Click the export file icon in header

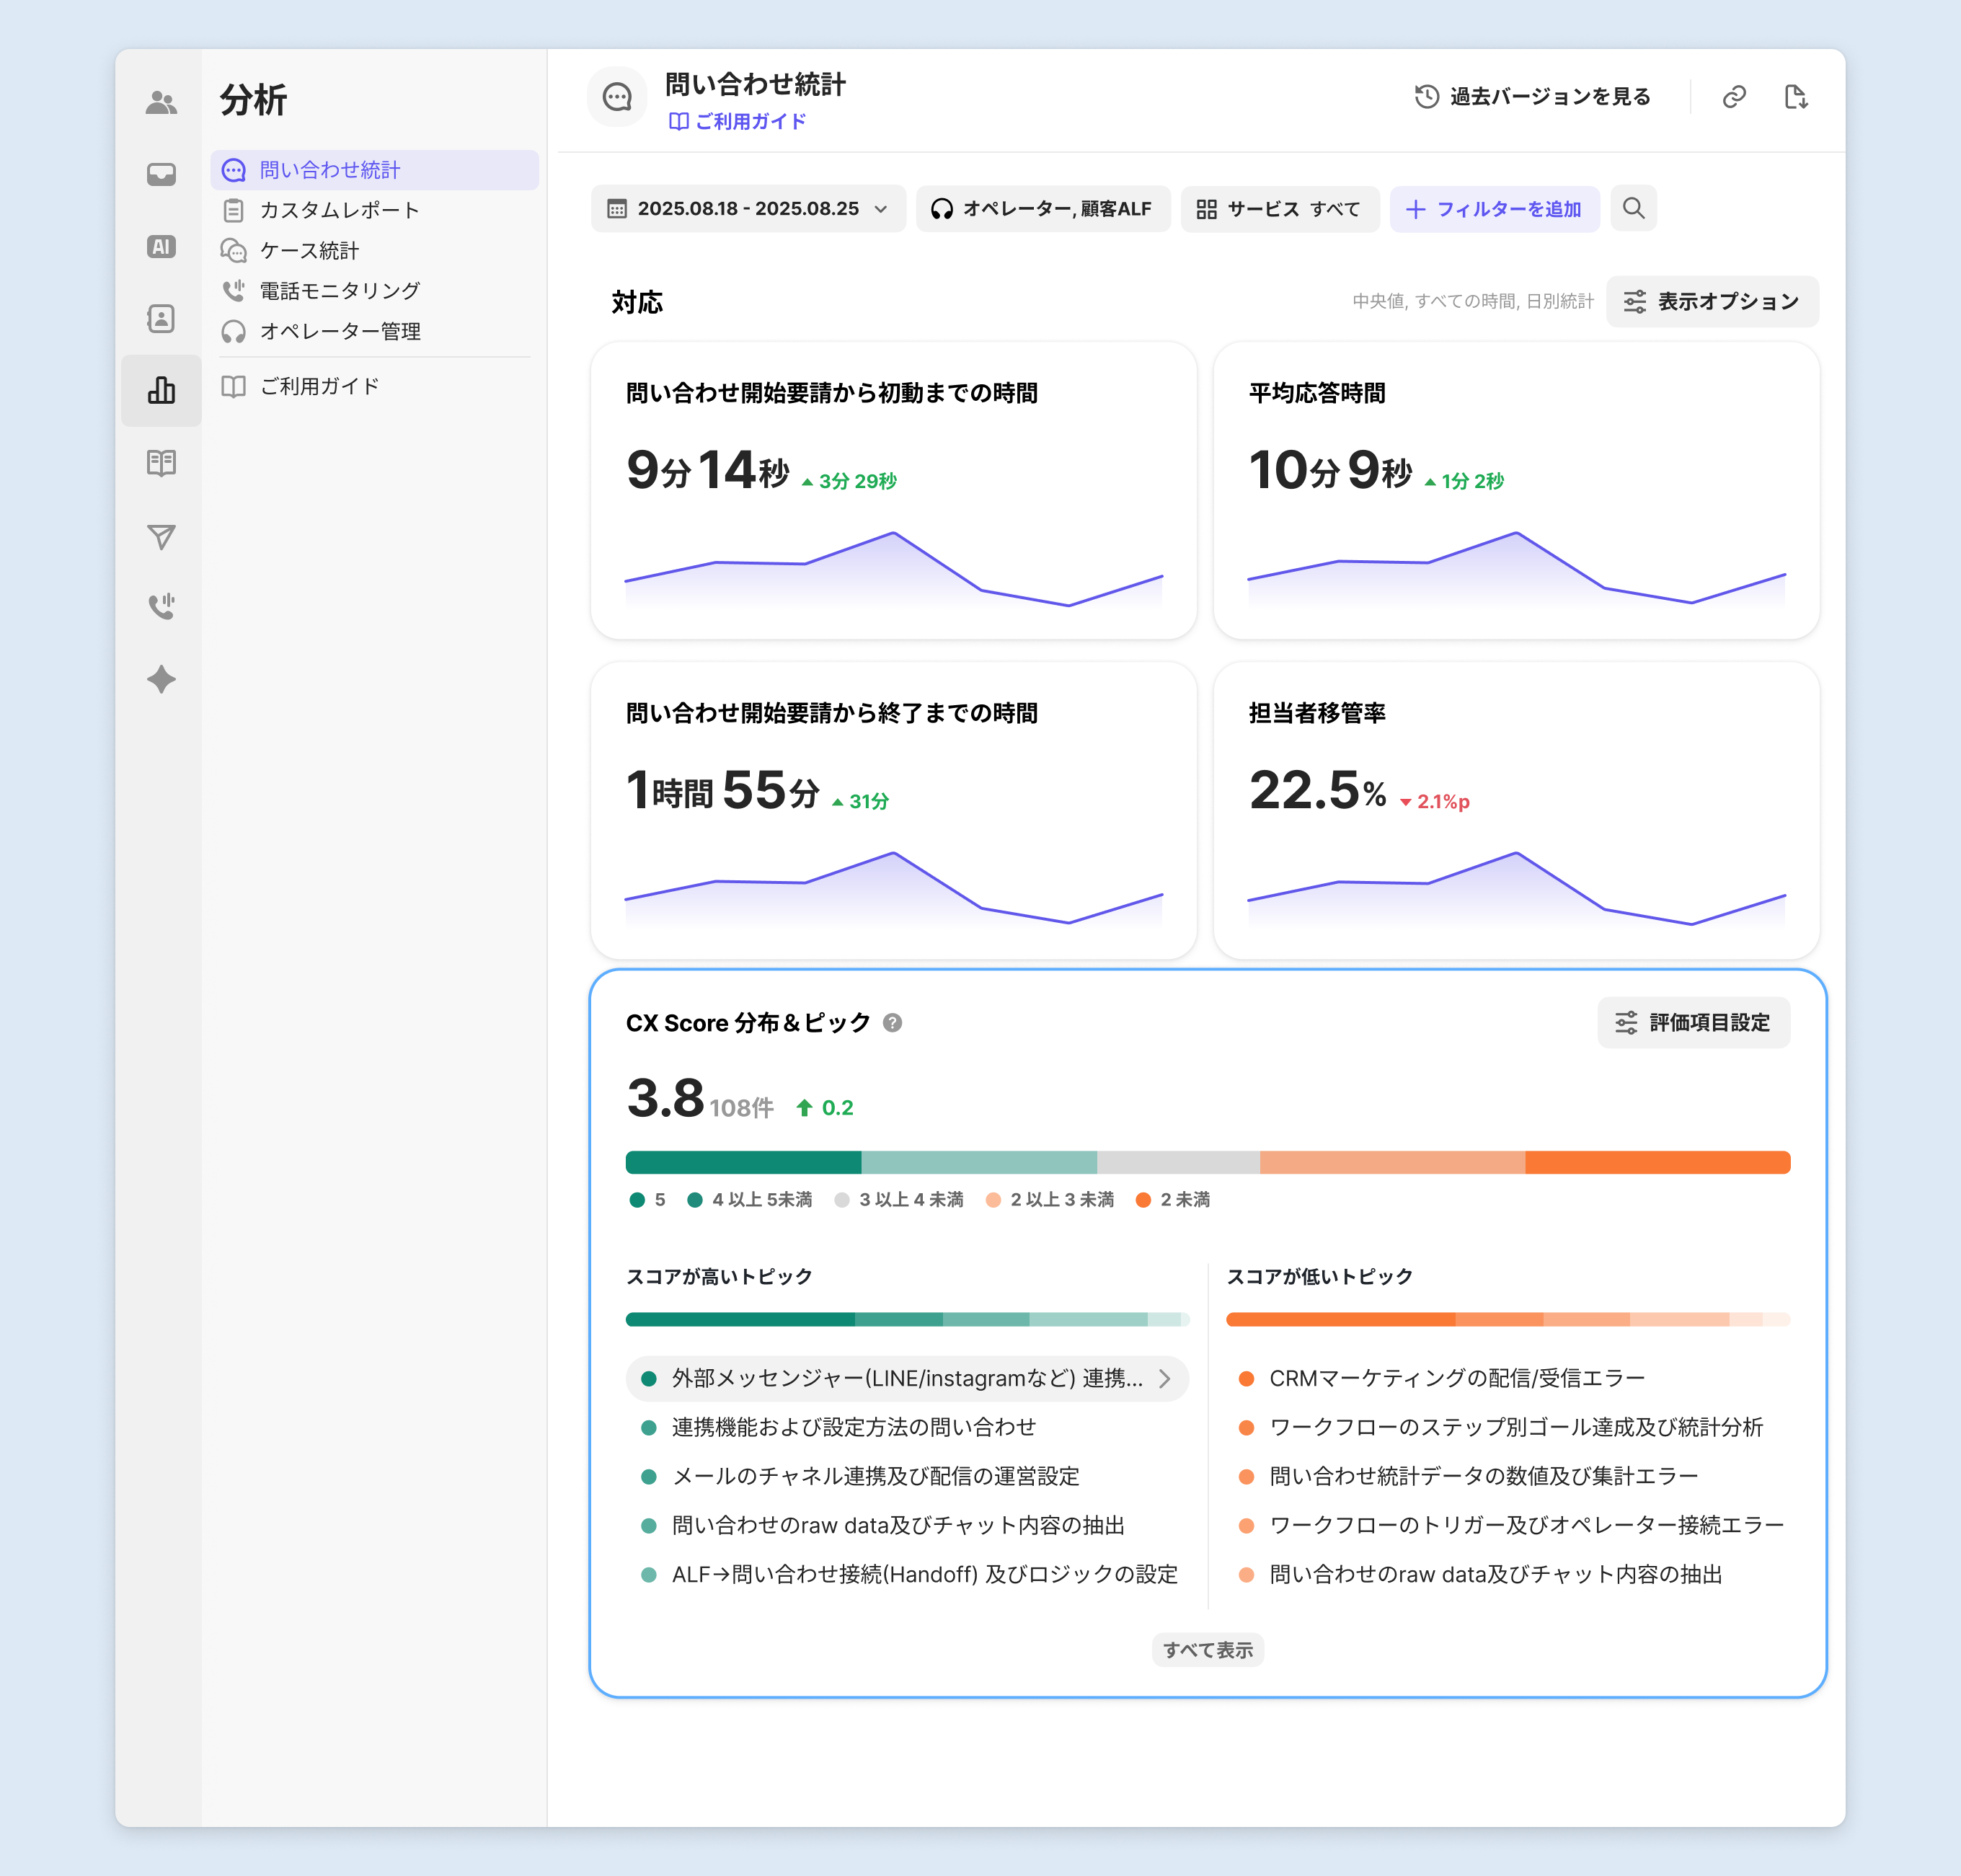pos(1796,97)
